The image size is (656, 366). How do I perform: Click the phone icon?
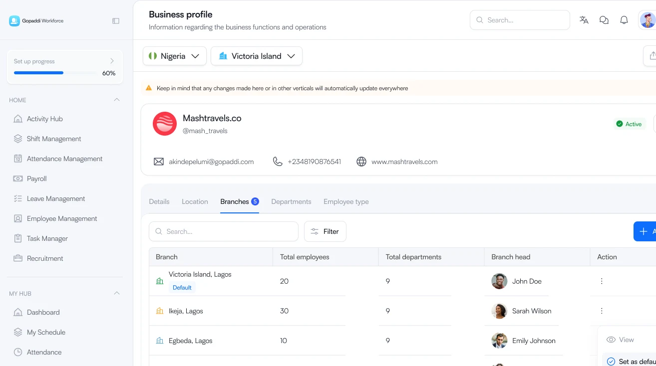pyautogui.click(x=278, y=162)
